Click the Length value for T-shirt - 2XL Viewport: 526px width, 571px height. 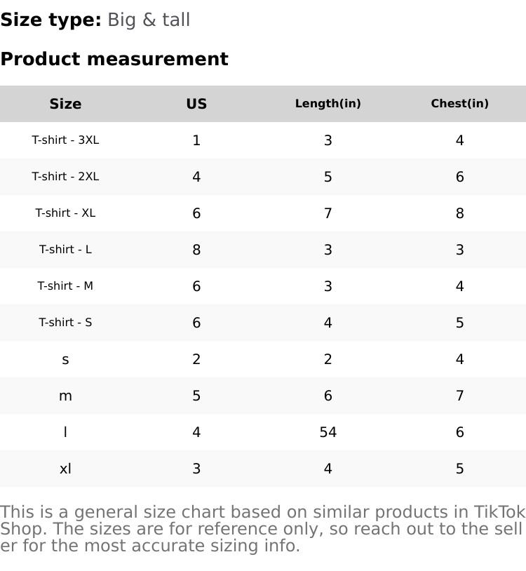(328, 177)
